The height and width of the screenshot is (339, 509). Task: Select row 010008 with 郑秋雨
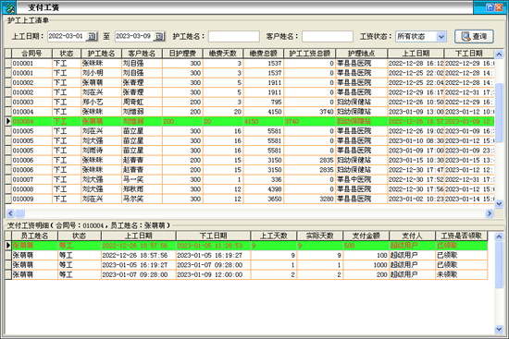tap(249, 189)
